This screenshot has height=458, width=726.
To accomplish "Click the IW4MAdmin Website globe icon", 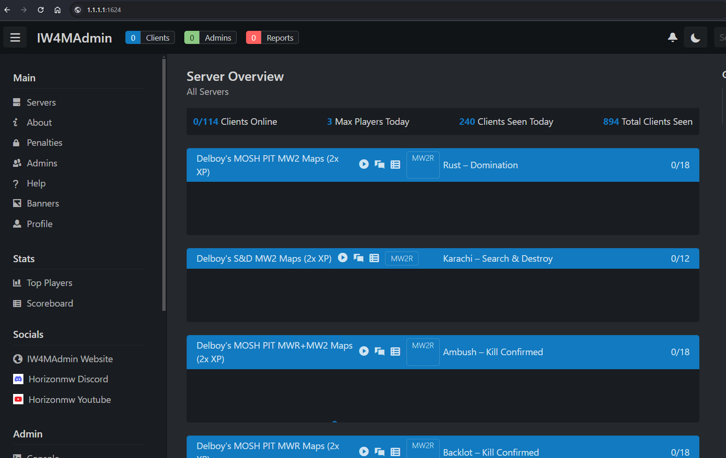I will point(18,359).
